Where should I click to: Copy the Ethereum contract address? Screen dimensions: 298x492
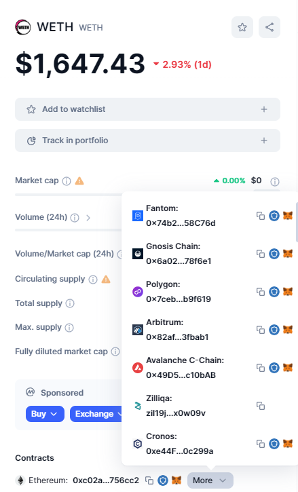click(x=149, y=480)
